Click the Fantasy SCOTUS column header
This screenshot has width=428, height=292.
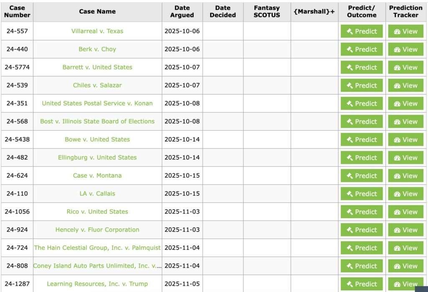pos(267,11)
